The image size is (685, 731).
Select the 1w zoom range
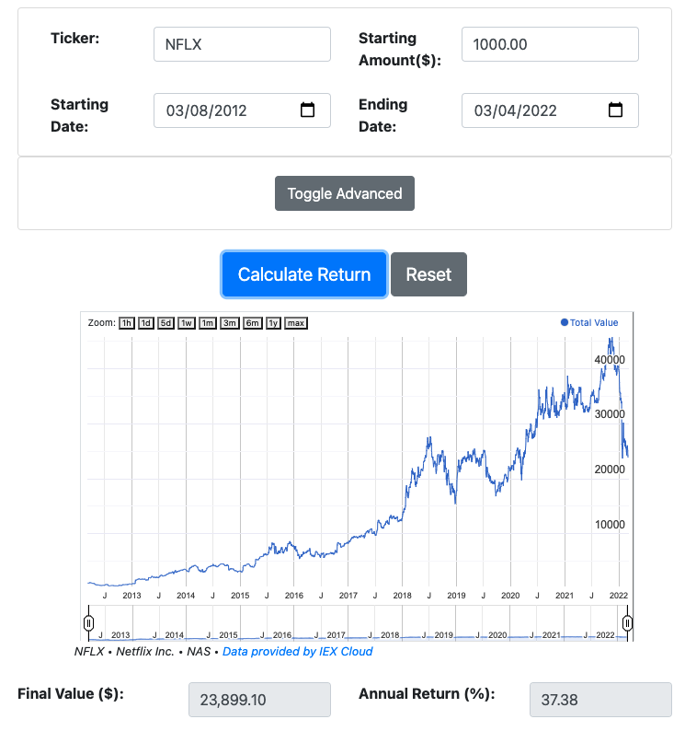[x=187, y=323]
